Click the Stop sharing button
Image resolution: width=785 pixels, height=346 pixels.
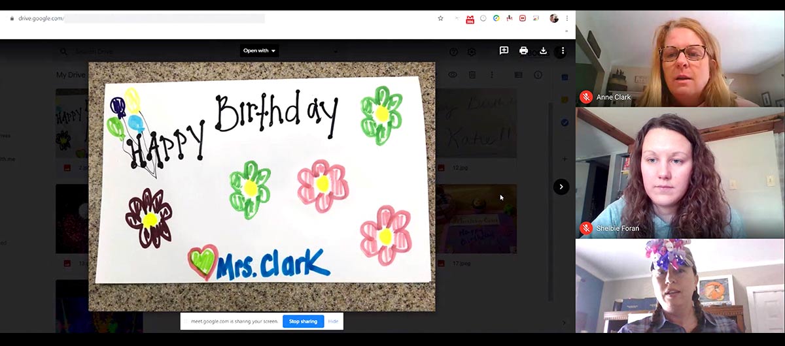(x=303, y=321)
